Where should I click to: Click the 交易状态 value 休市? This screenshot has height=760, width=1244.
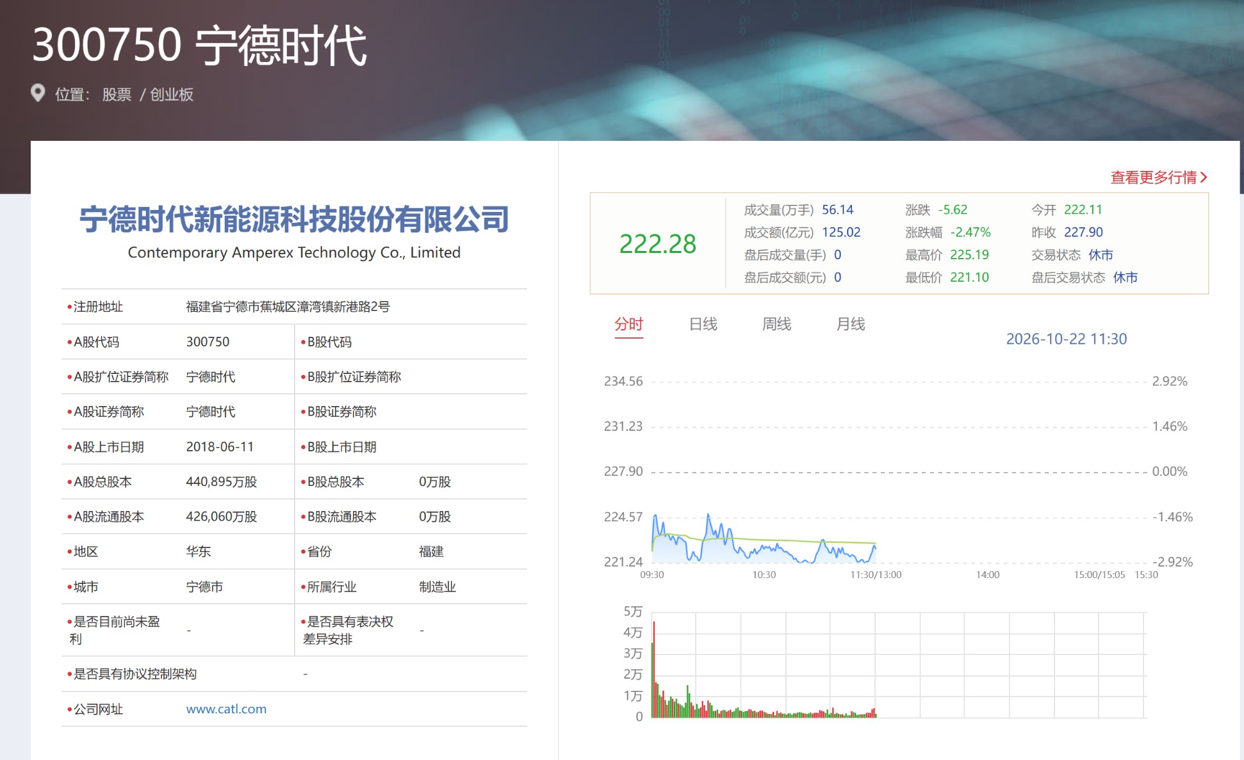click(x=1101, y=255)
